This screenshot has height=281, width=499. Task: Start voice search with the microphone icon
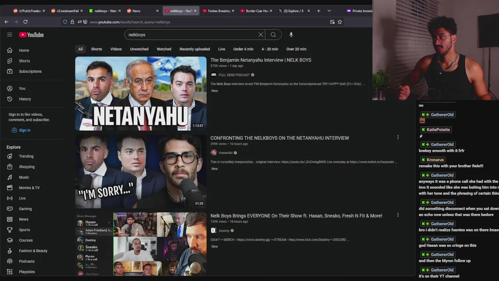[x=291, y=35]
